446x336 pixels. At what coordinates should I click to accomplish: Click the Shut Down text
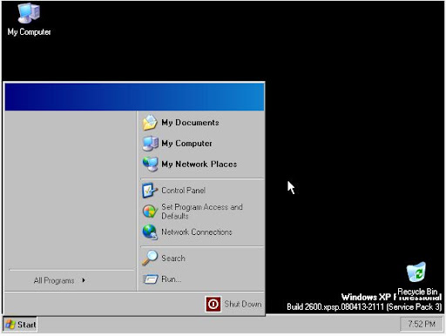tap(243, 304)
